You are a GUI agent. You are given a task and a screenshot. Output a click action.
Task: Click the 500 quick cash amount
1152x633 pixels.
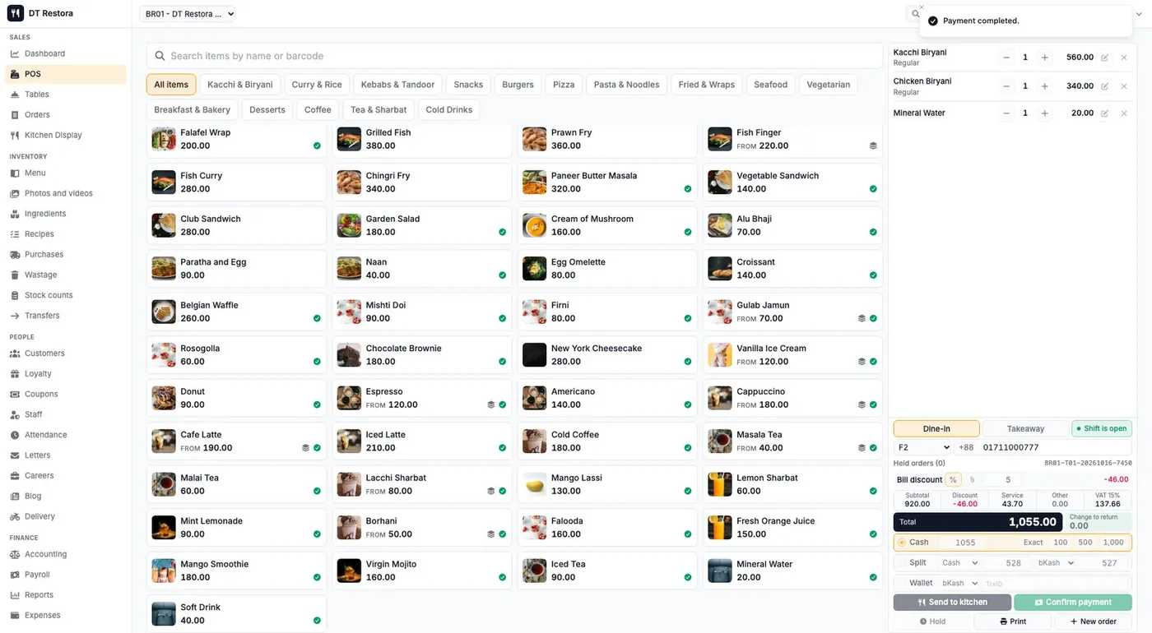[1085, 543]
